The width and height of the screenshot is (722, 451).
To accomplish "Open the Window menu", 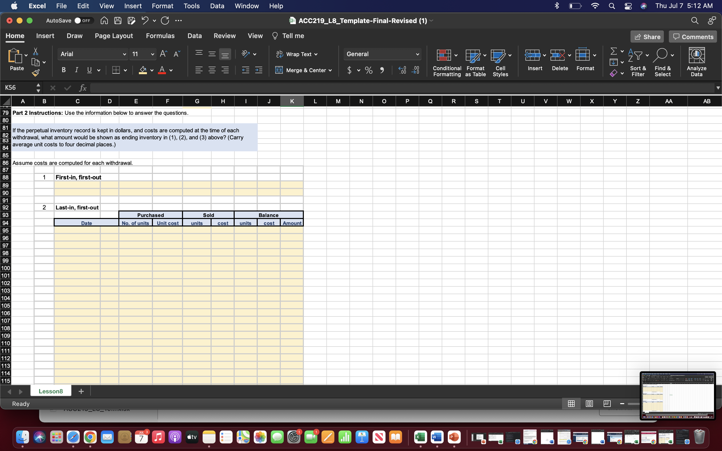I will pyautogui.click(x=246, y=6).
